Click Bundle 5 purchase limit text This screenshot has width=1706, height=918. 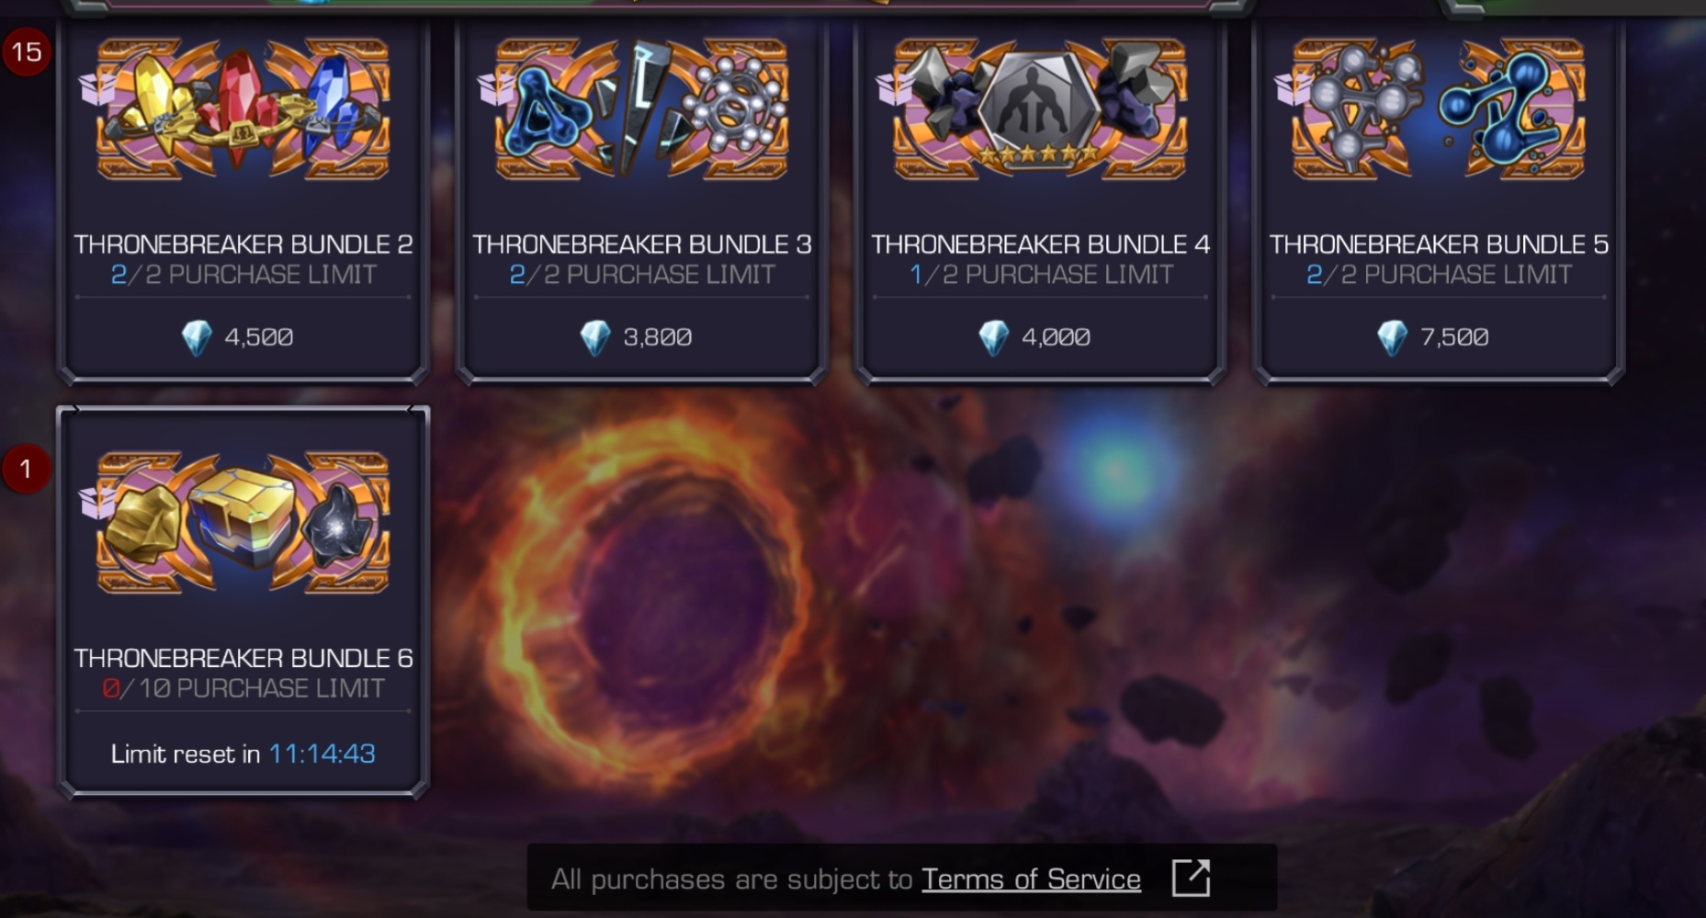click(1439, 275)
